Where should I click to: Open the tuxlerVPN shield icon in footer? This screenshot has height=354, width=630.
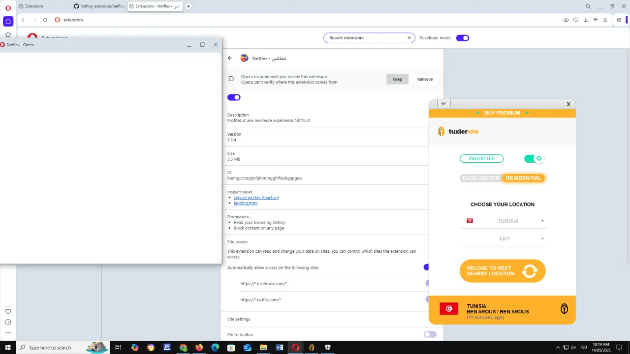click(x=565, y=309)
